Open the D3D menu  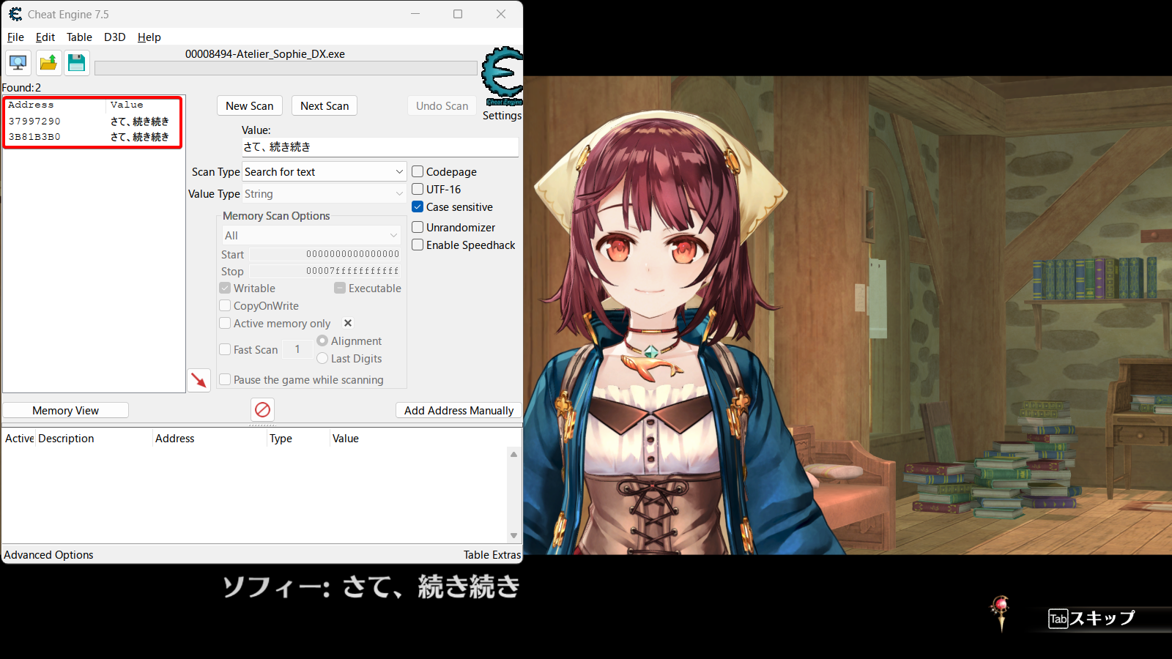point(114,37)
